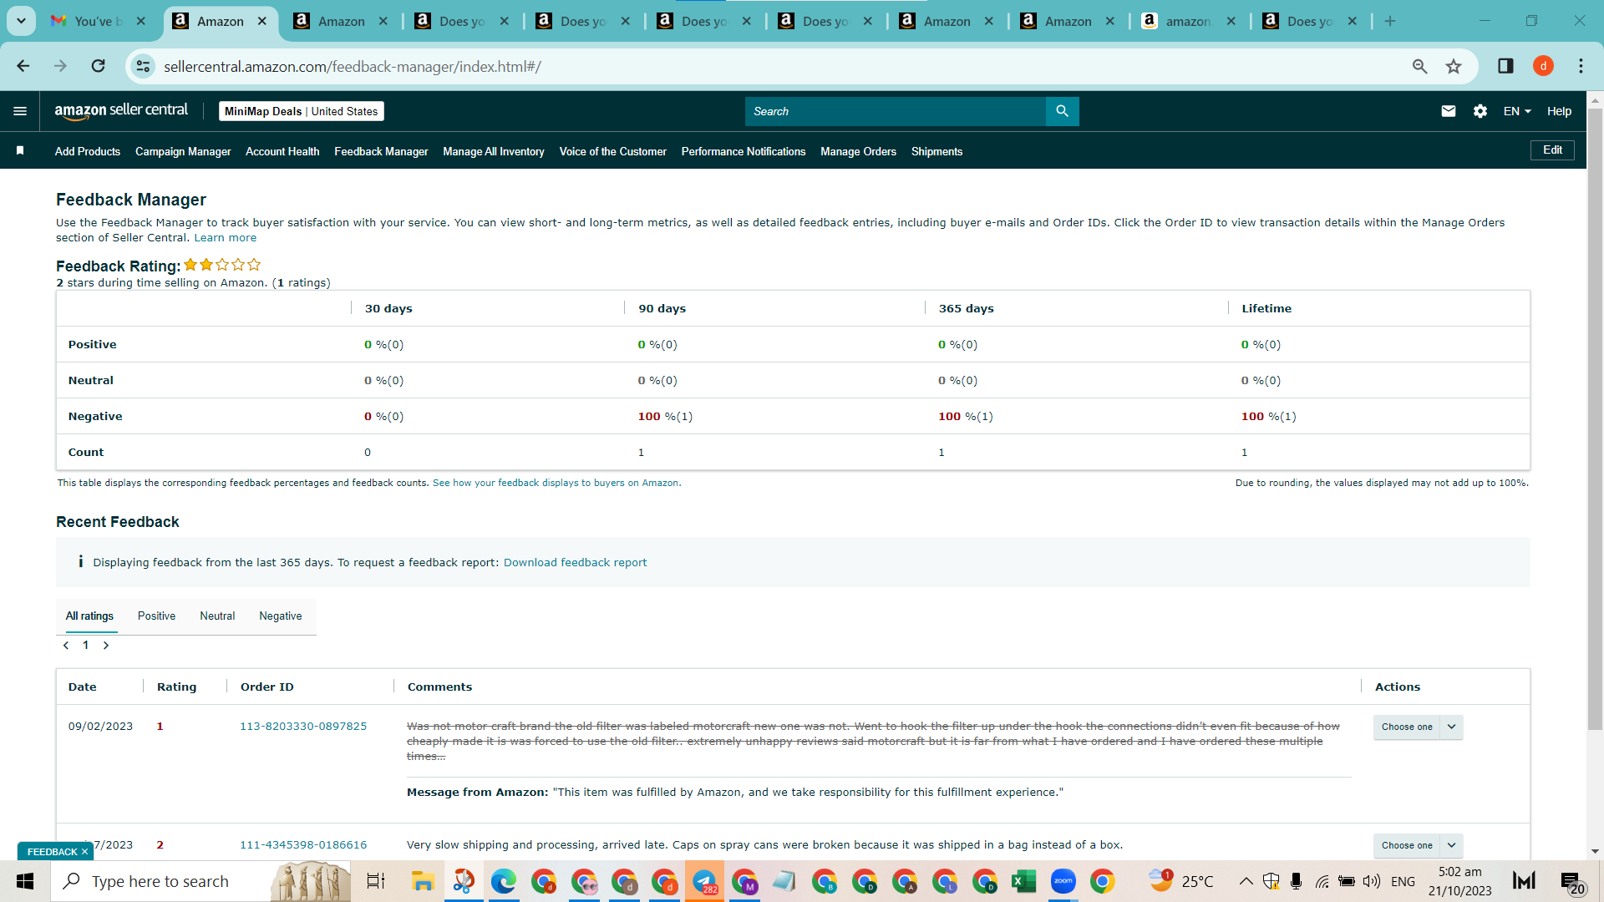This screenshot has width=1604, height=902.
Task: Open the language EN dropdown
Action: pyautogui.click(x=1517, y=111)
